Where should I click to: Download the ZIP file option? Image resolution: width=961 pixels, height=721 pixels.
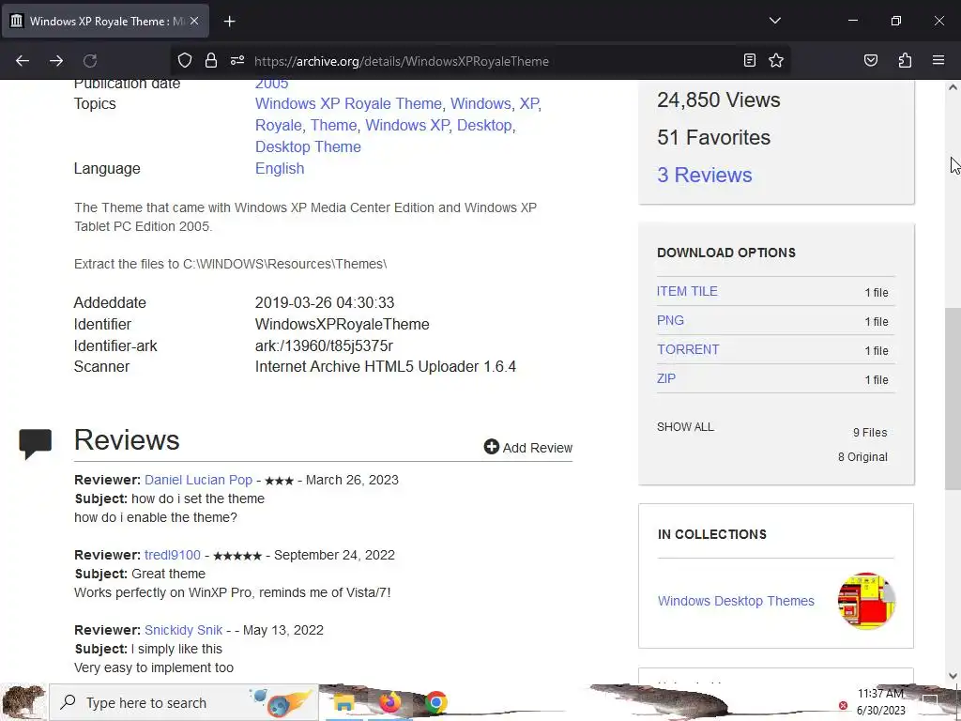(666, 378)
